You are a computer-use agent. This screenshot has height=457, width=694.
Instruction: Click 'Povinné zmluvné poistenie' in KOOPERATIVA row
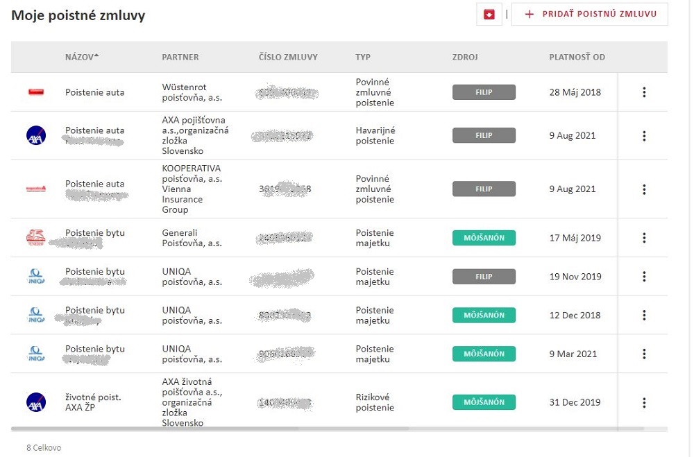(375, 189)
